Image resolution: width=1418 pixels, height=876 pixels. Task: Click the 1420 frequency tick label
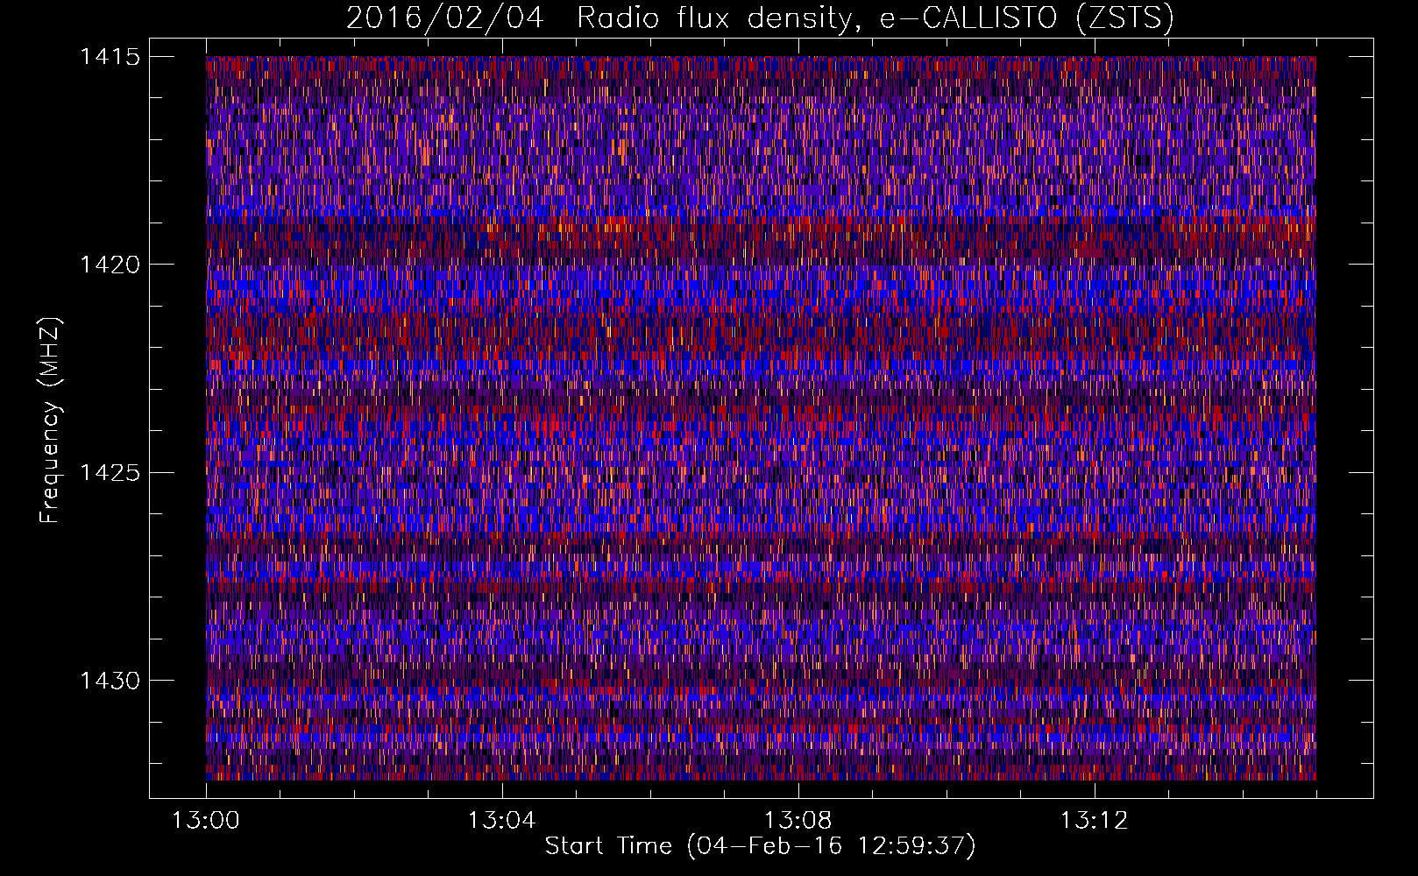pyautogui.click(x=110, y=265)
